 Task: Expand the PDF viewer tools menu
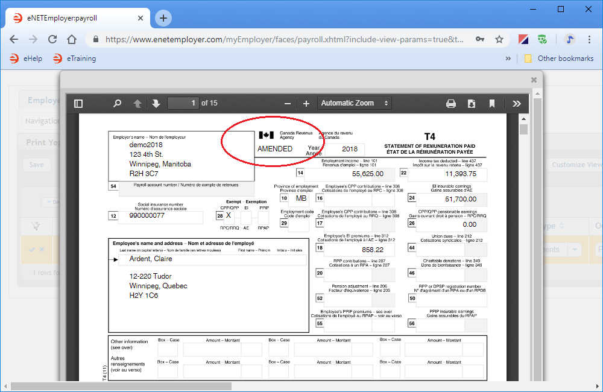point(517,103)
